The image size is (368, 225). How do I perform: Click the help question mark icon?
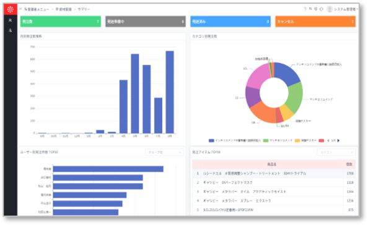pyautogui.click(x=305, y=9)
